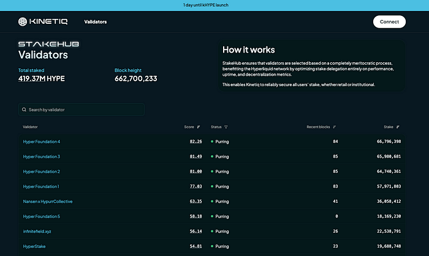Click the 419.37M total staked value
Image resolution: width=429 pixels, height=256 pixels.
coord(32,79)
